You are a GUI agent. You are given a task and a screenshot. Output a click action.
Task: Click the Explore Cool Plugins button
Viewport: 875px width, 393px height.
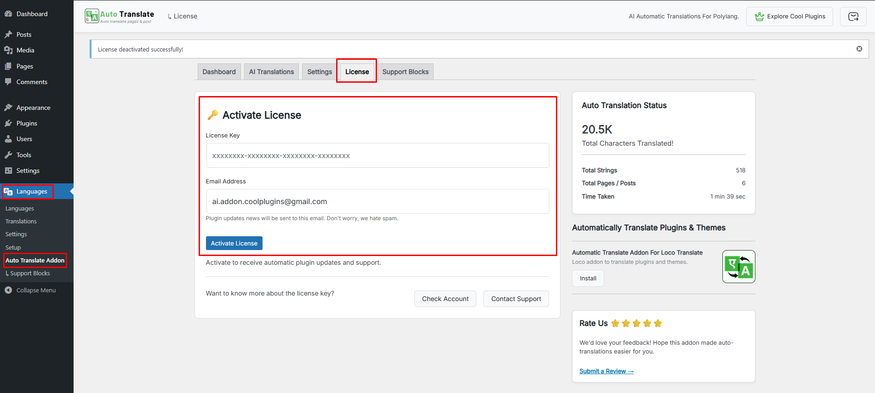(x=789, y=17)
